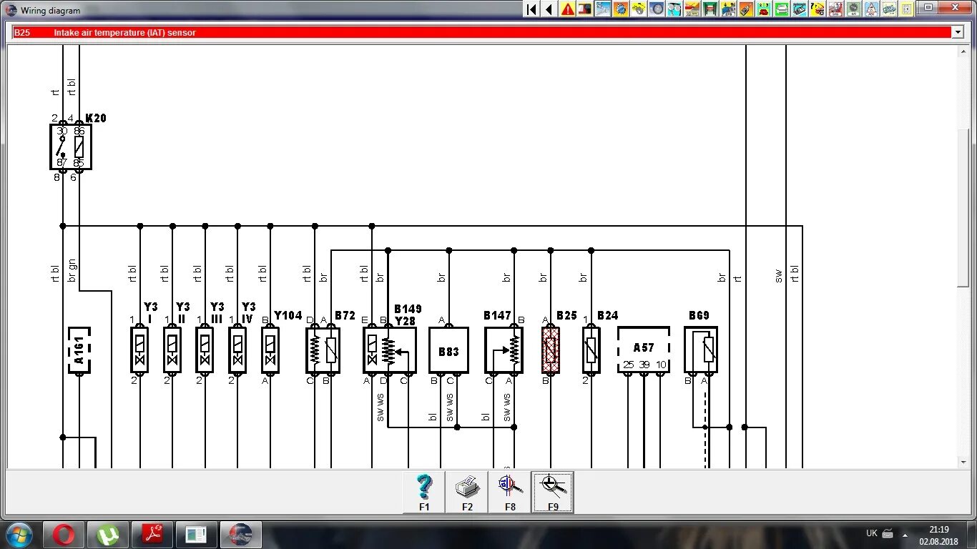Open the taskbar clock showing 21:19
977x549 pixels.
click(x=939, y=535)
